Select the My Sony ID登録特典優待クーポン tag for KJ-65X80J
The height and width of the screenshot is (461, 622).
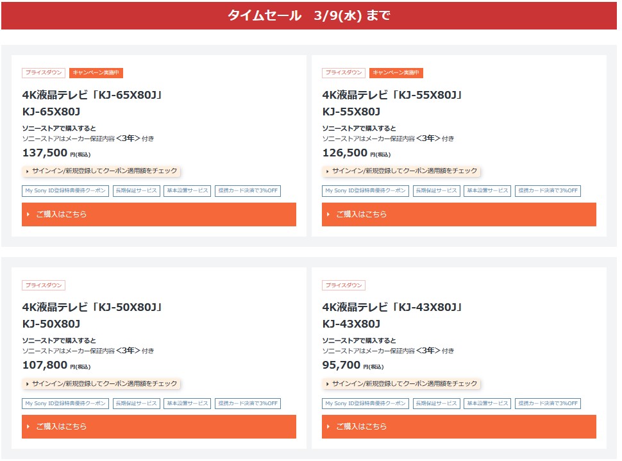pos(65,191)
